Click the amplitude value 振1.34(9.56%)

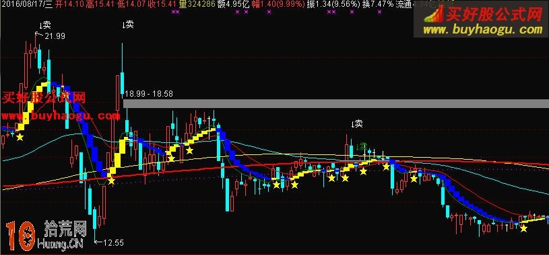333,5
